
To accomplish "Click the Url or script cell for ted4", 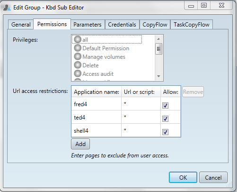I will point(141,117).
